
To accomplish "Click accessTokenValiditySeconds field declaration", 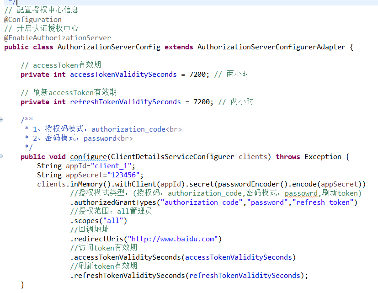I will click(x=123, y=75).
